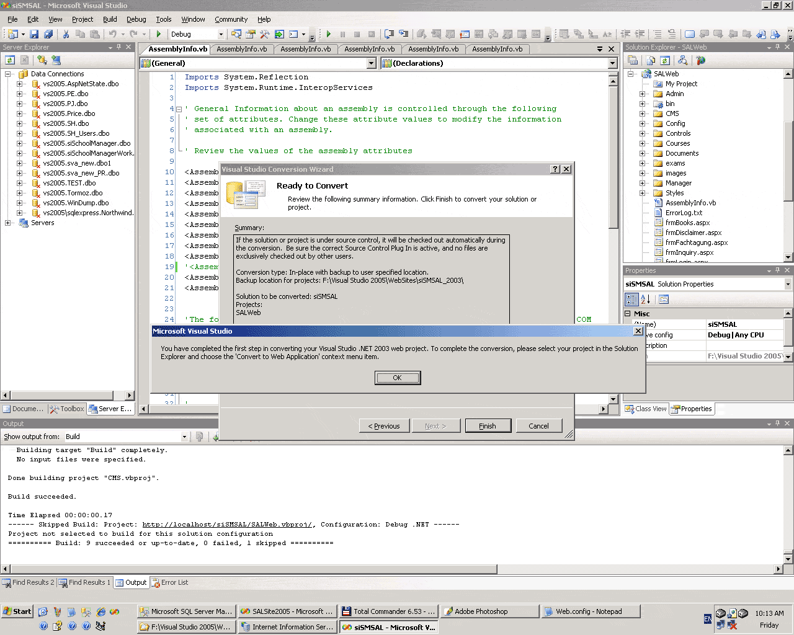
Task: Click Refresh in Solution Explorer toolbar
Action: coord(665,60)
